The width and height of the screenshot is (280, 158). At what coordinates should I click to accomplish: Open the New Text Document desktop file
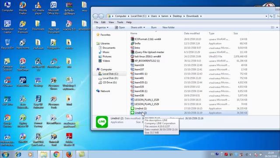click(x=53, y=27)
